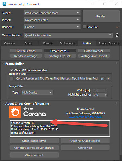Switch to the Render Elements tab

tap(109, 43)
